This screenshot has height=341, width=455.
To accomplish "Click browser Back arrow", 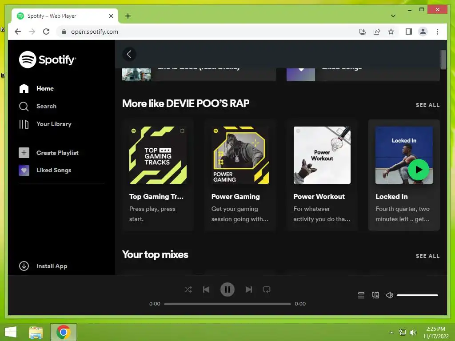I will point(18,32).
